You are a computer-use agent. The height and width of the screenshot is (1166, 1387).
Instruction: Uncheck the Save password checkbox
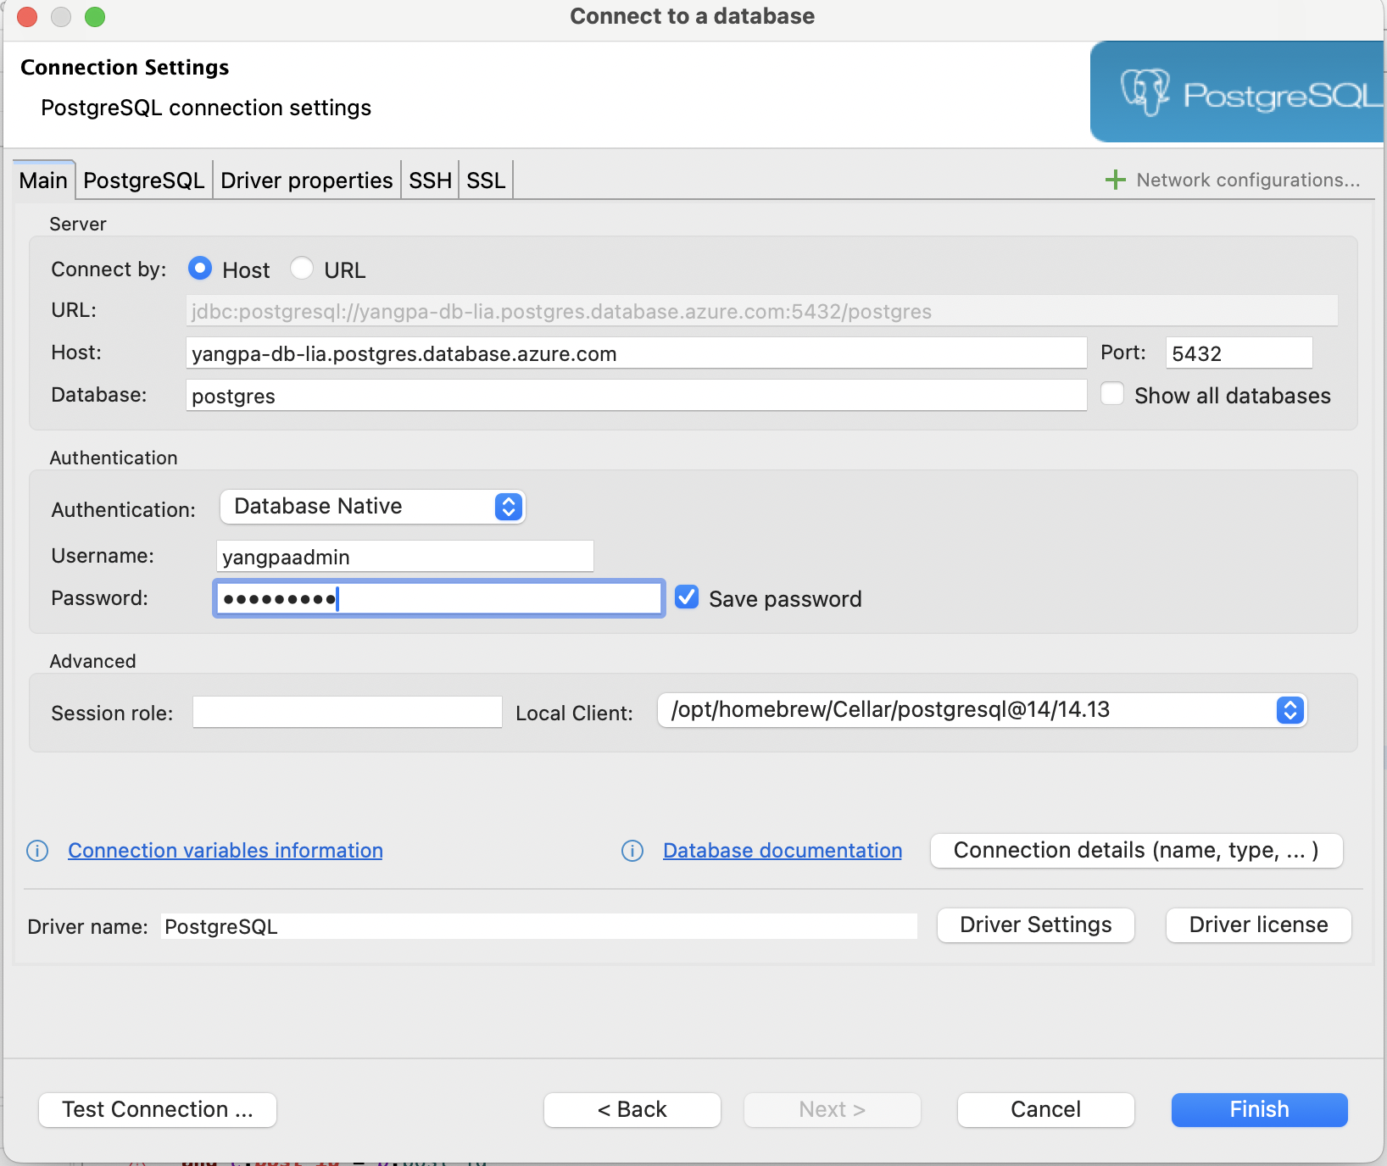(687, 597)
